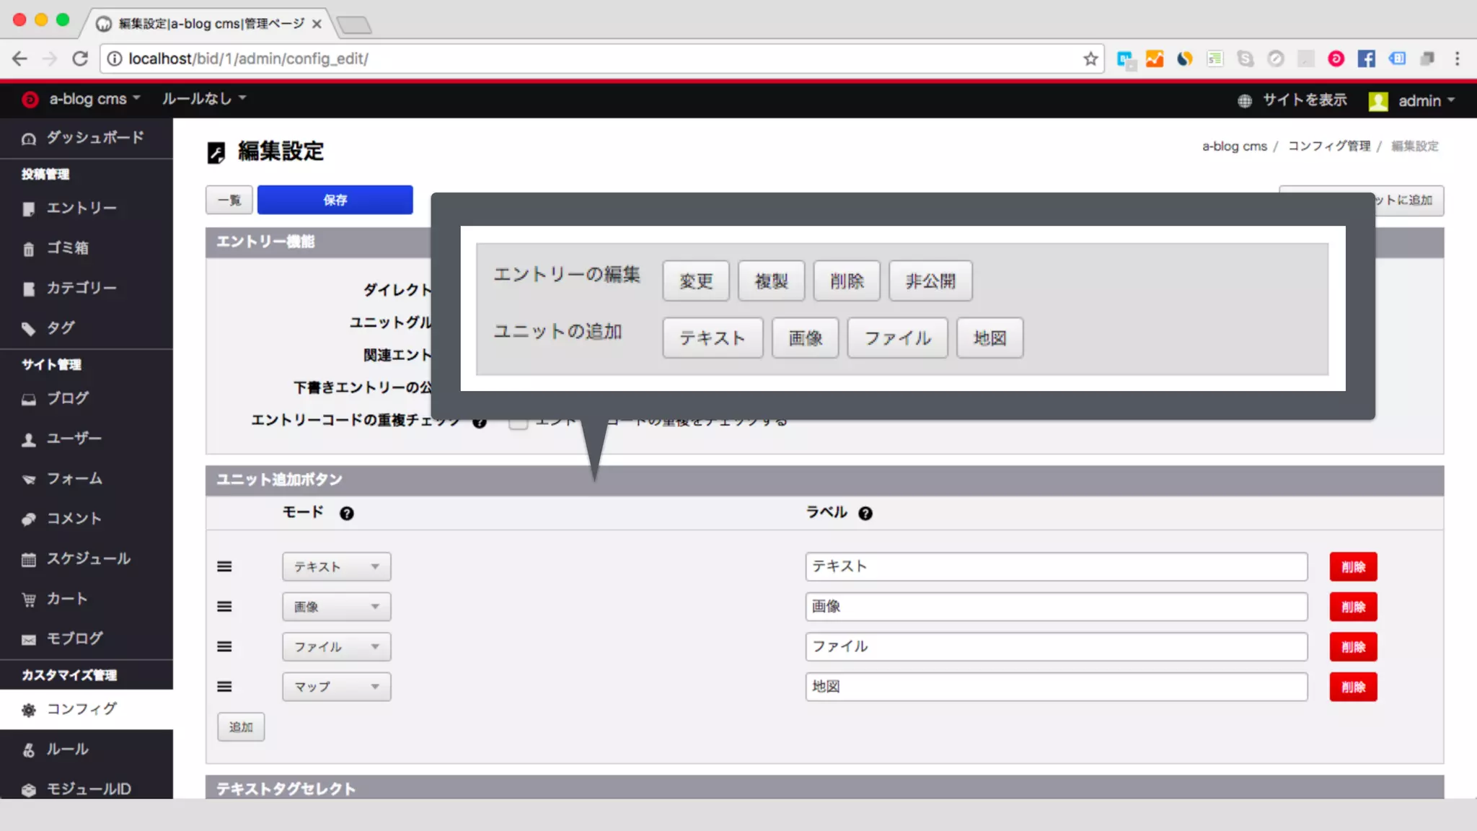This screenshot has width=1477, height=831.
Task: Open スケジュール in sidebar menu
Action: [88, 559]
